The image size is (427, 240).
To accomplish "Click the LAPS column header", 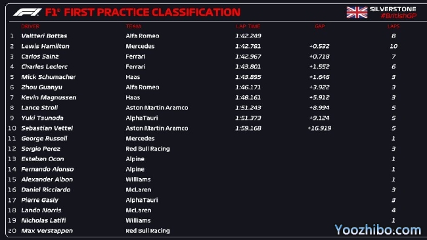I will pos(393,26).
